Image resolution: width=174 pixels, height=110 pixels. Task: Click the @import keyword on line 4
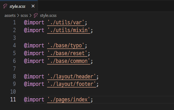pos(34,46)
